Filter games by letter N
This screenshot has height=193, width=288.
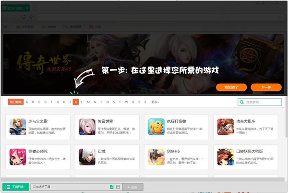click(x=95, y=102)
